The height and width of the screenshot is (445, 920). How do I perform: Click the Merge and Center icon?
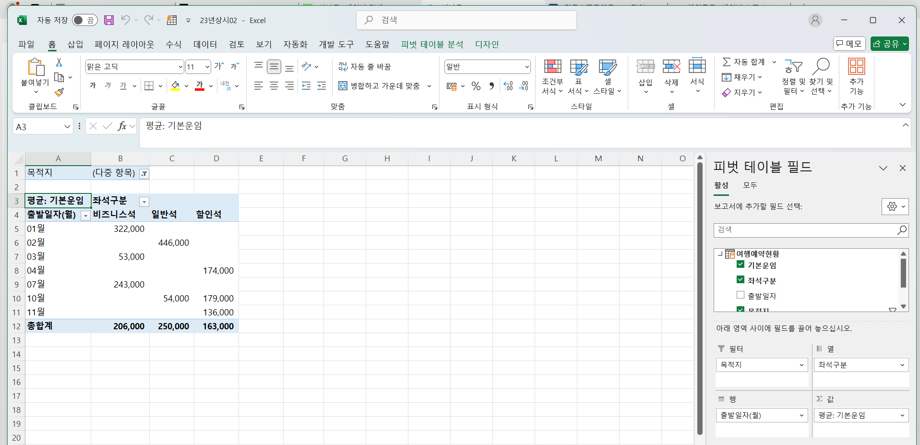coord(343,86)
